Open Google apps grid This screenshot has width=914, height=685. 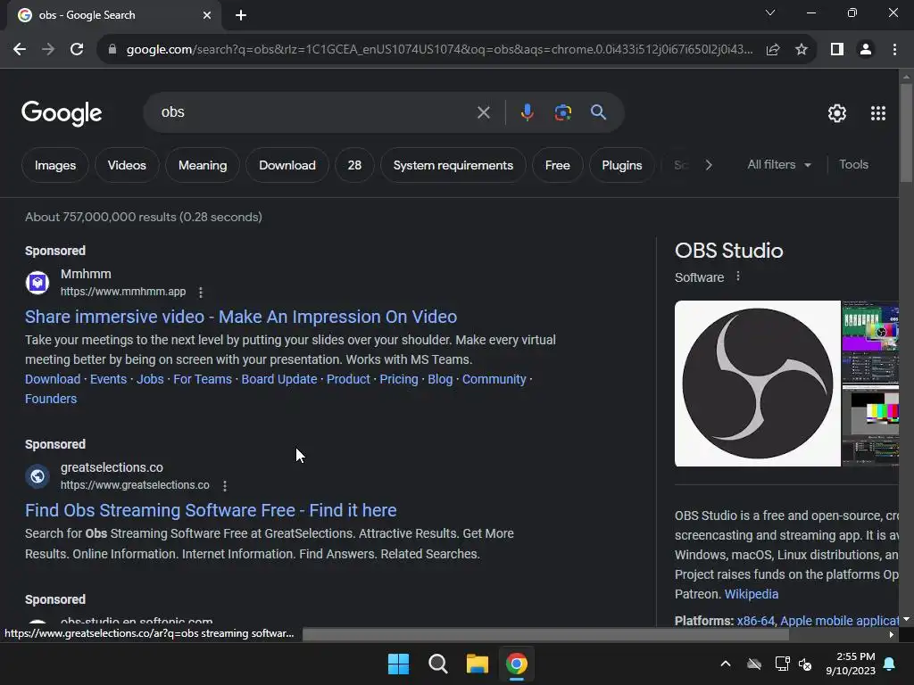(x=878, y=113)
